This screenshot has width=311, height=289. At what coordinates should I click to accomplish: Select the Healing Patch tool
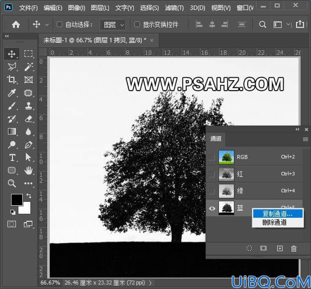[28, 93]
